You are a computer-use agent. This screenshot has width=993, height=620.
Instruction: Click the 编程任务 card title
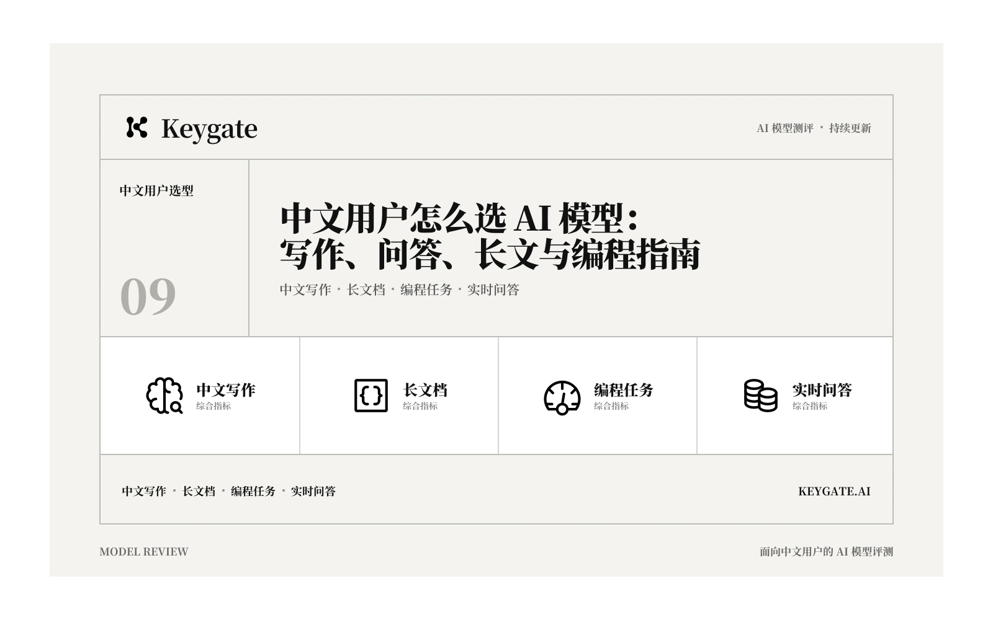pyautogui.click(x=624, y=390)
